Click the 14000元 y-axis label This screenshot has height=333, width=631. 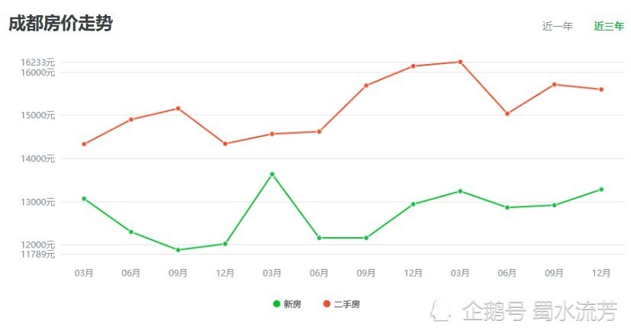(x=38, y=158)
